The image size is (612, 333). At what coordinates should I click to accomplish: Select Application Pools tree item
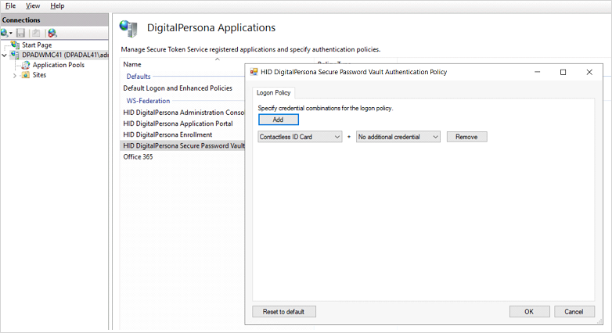click(x=59, y=65)
